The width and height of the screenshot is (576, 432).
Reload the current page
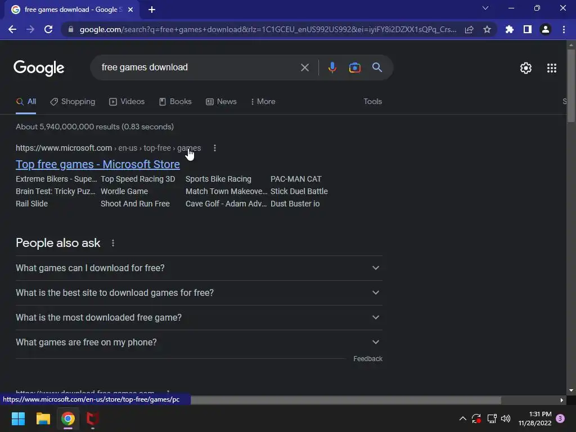[48, 29]
